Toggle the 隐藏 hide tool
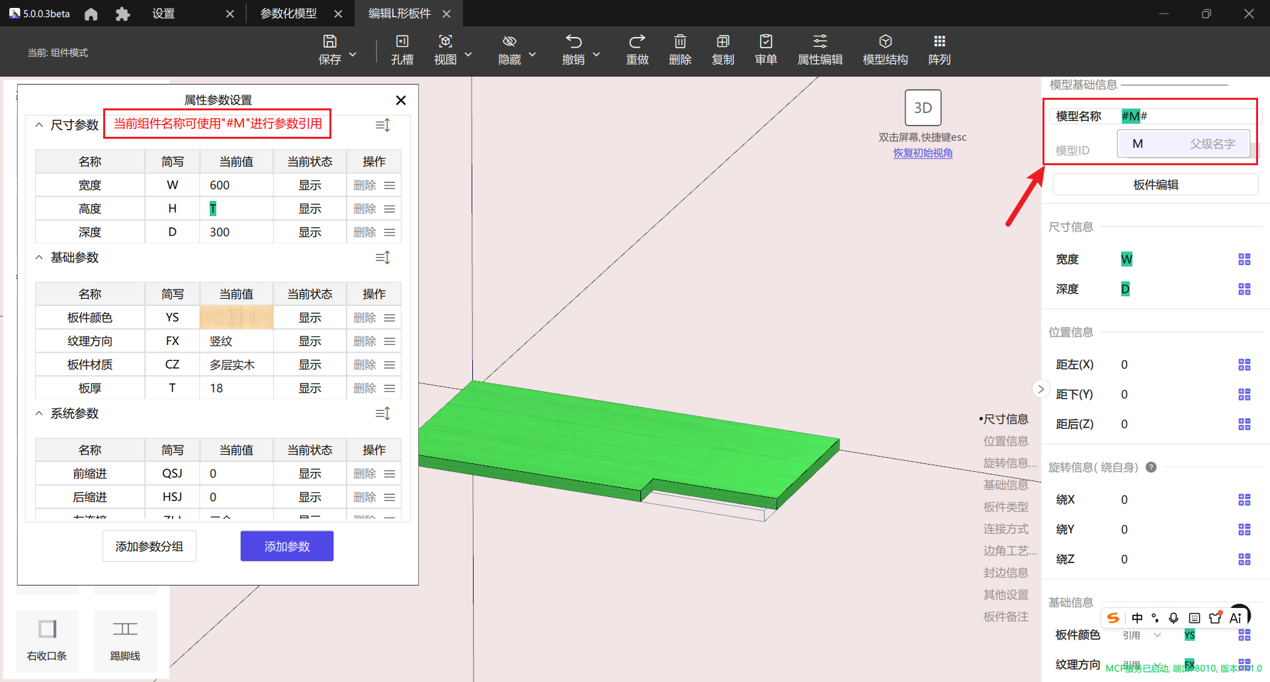The image size is (1270, 682). (509, 50)
